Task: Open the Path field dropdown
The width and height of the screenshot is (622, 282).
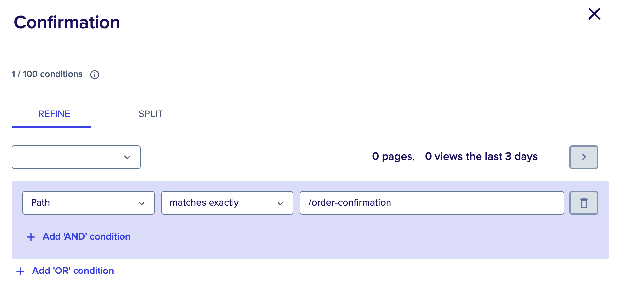Action: coord(88,203)
